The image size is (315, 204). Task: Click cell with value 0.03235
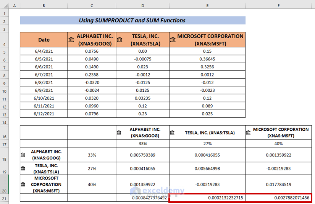(143, 98)
